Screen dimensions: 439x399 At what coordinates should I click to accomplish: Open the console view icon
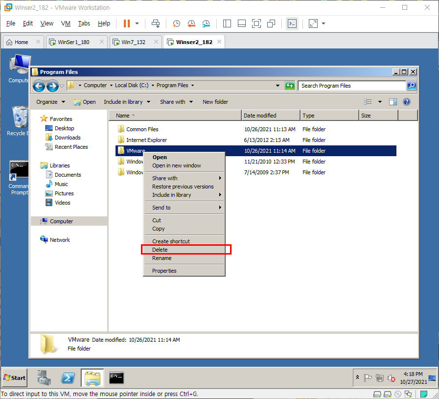pos(292,23)
